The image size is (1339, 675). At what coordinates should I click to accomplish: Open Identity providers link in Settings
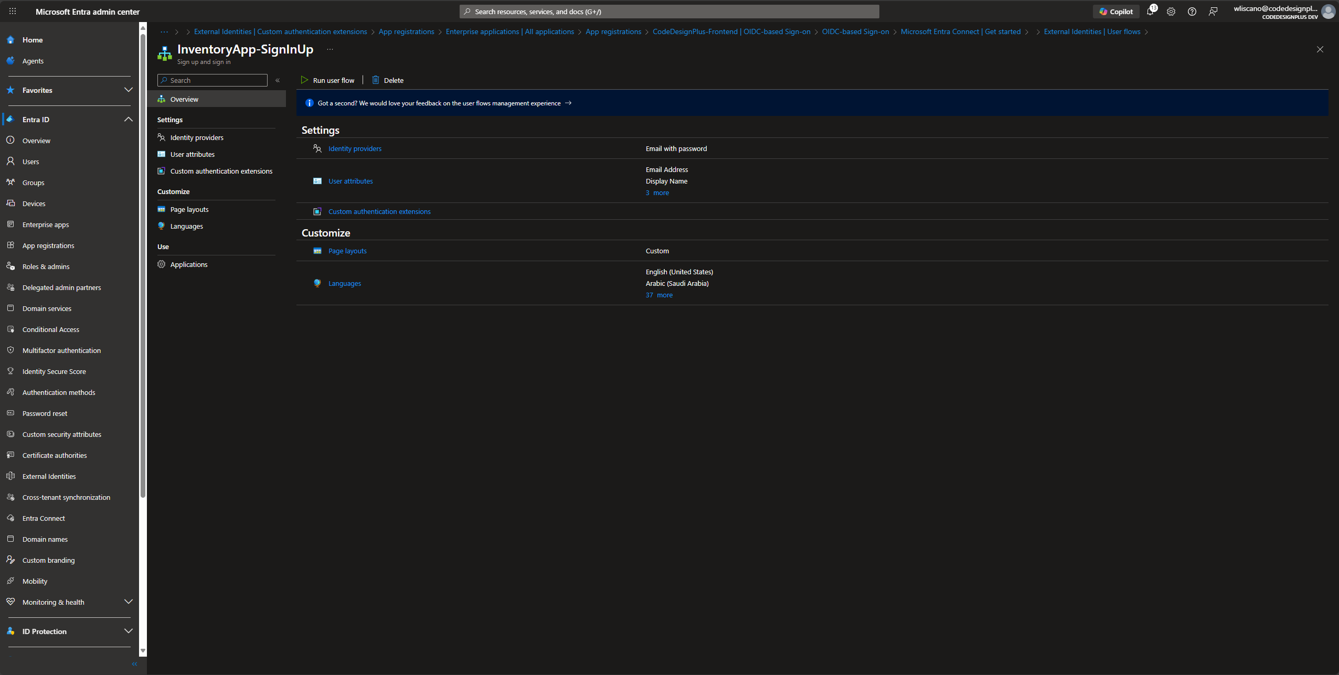[355, 148]
